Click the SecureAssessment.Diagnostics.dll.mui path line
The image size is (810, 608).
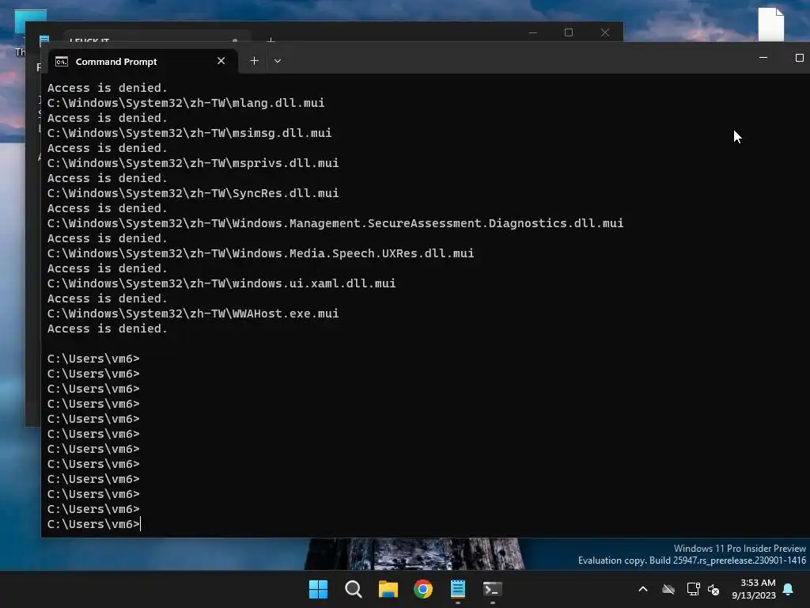tap(335, 223)
